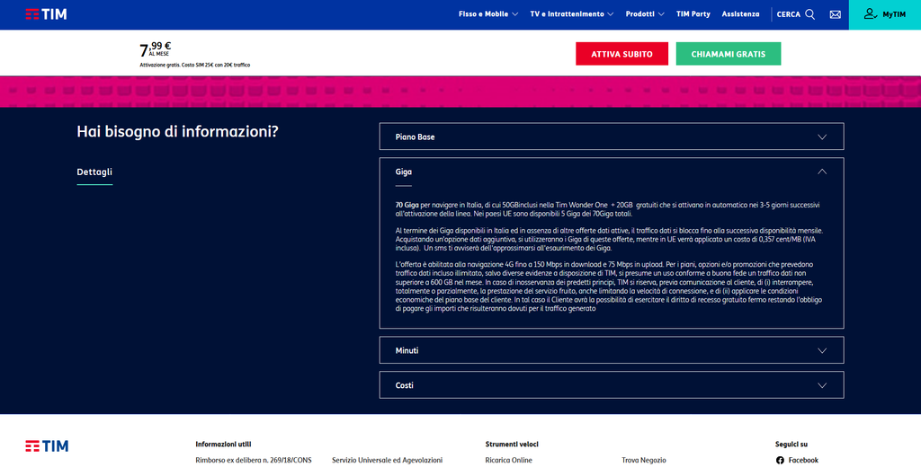The image size is (921, 467).
Task: Click the Giga section title
Action: coord(404,172)
